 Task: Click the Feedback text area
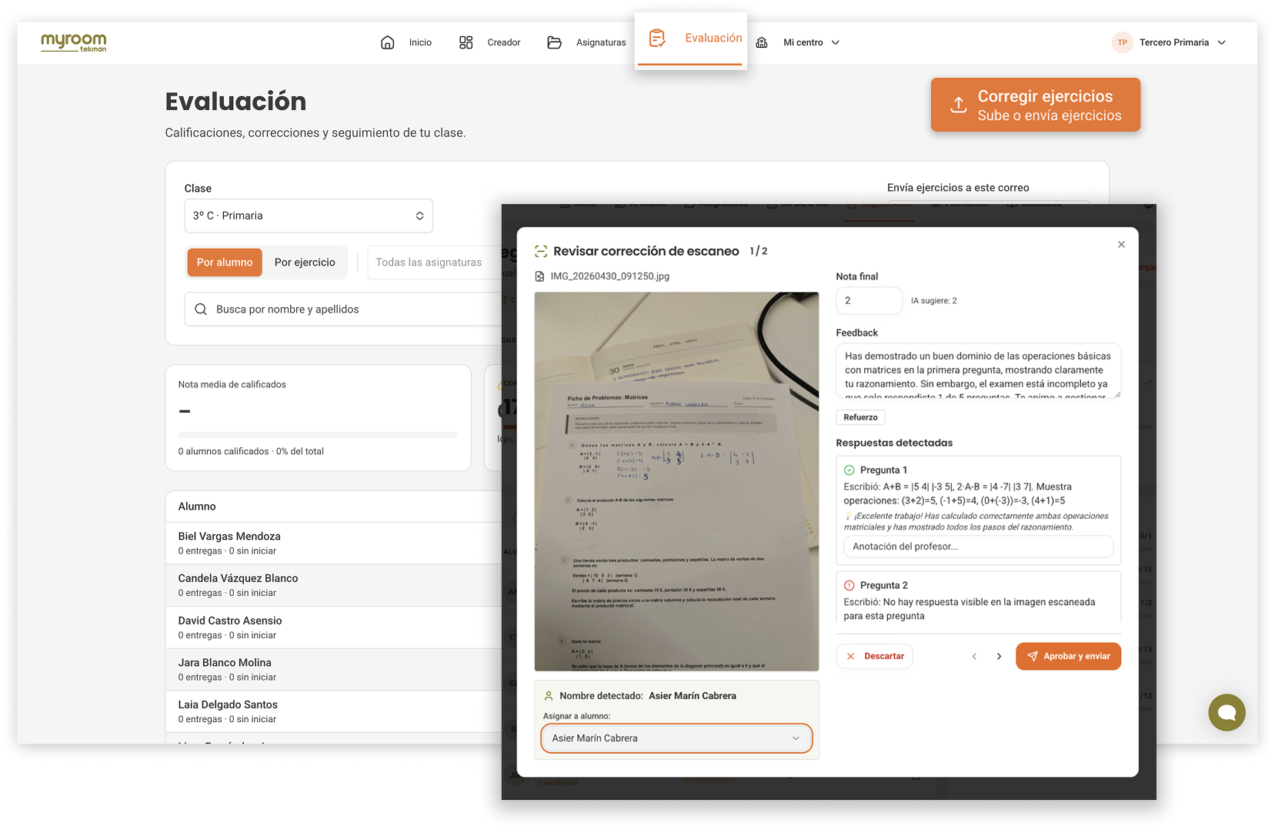coord(978,370)
